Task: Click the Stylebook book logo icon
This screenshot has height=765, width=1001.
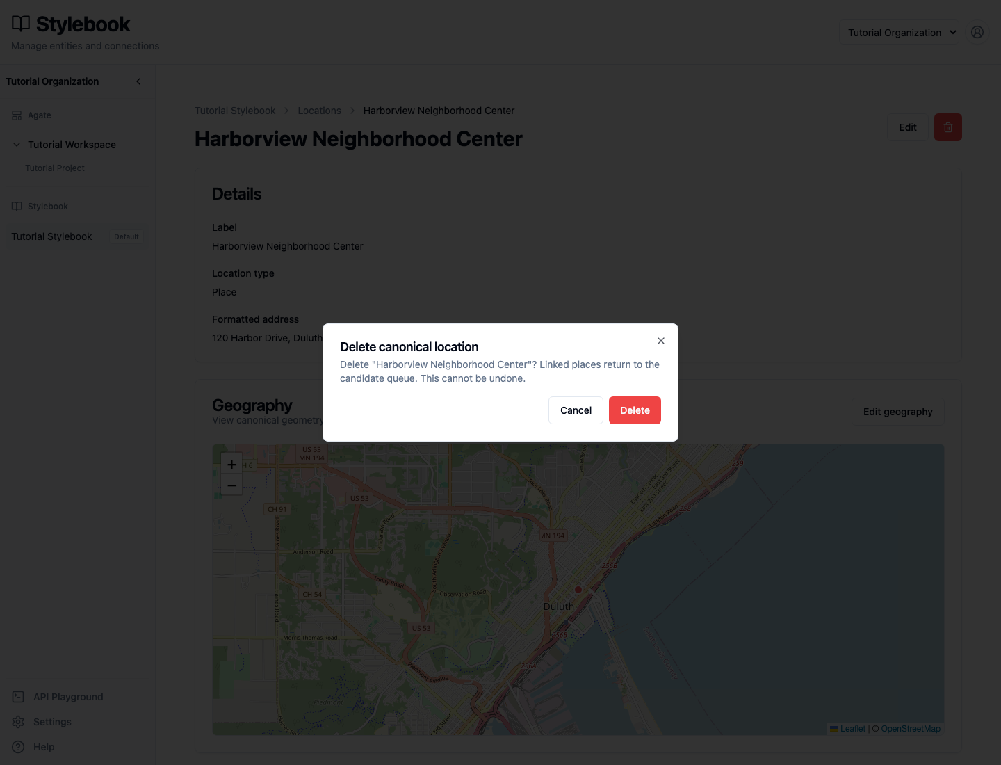Action: click(21, 24)
